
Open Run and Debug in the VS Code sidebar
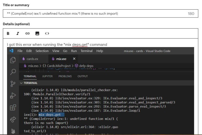point(13,95)
